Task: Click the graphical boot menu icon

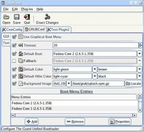Action: coord(20,37)
